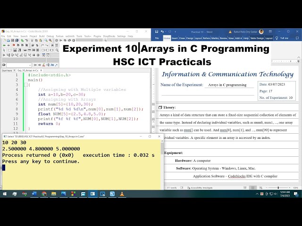Screen dimensions: 302x226
Task: Click code line 7 'int num[5]' in editor
Action: (66, 104)
